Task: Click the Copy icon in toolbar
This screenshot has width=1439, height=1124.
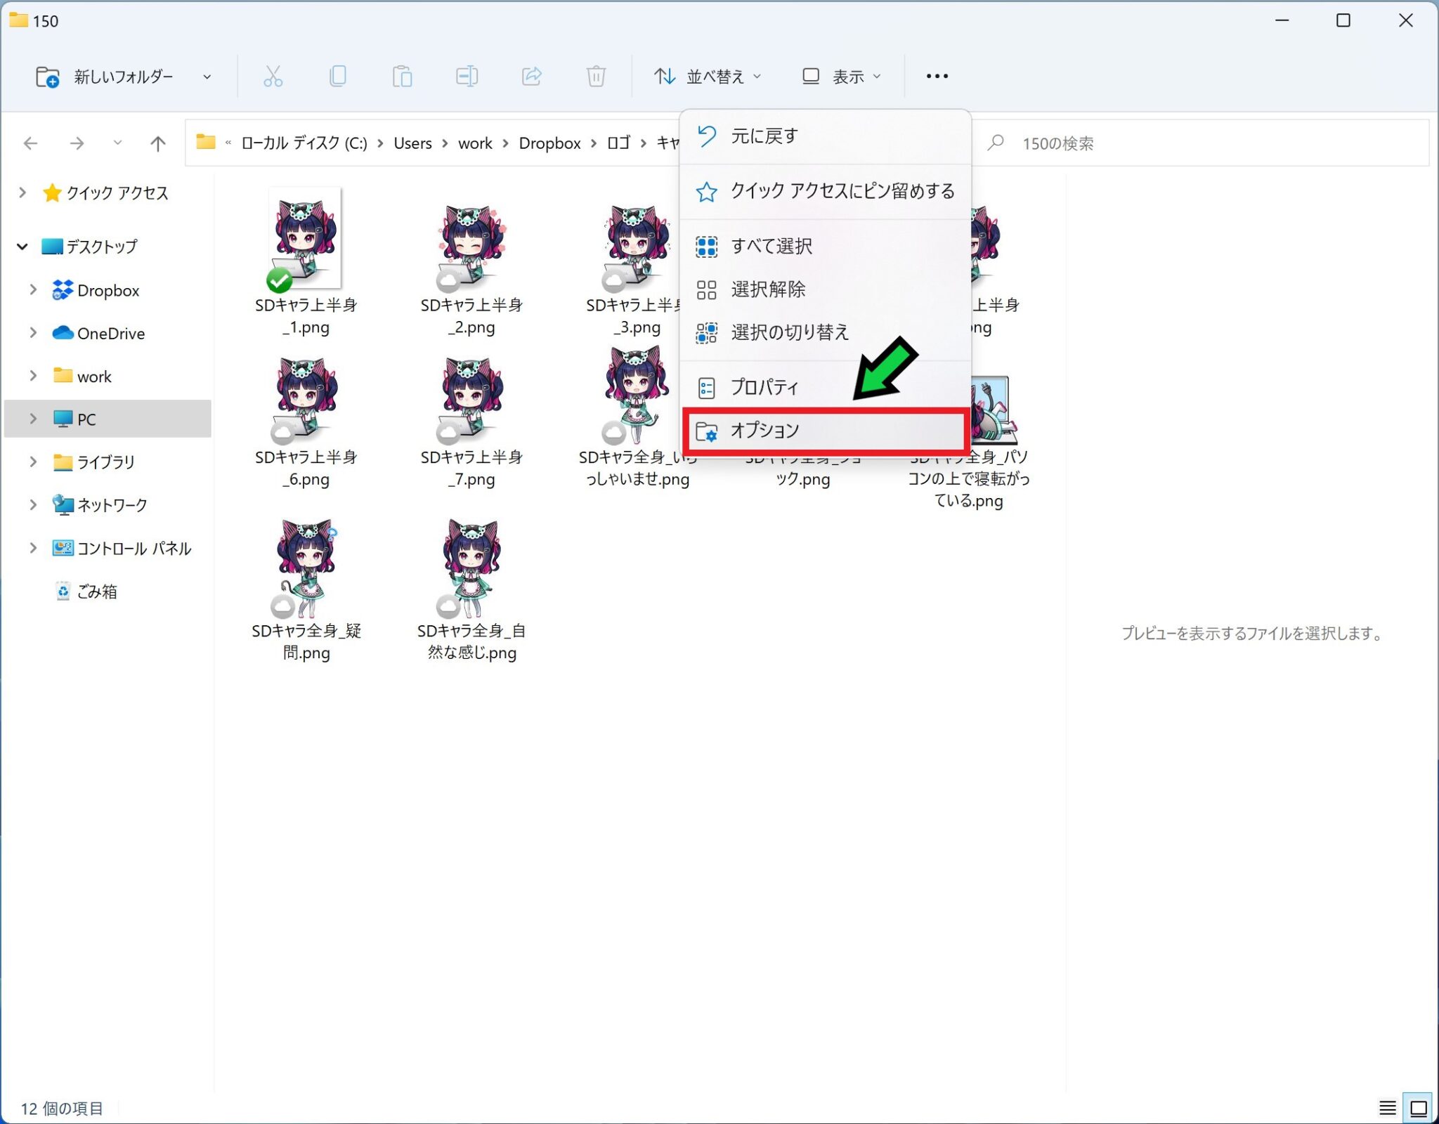Action: tap(337, 76)
